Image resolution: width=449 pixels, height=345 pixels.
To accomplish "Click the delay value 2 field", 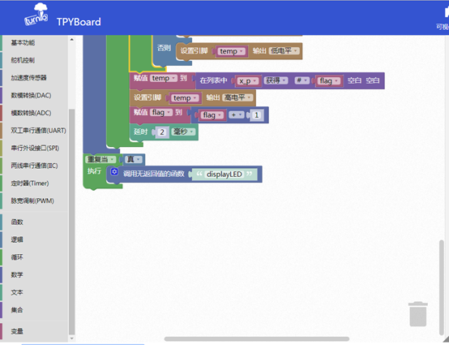I will tap(162, 132).
